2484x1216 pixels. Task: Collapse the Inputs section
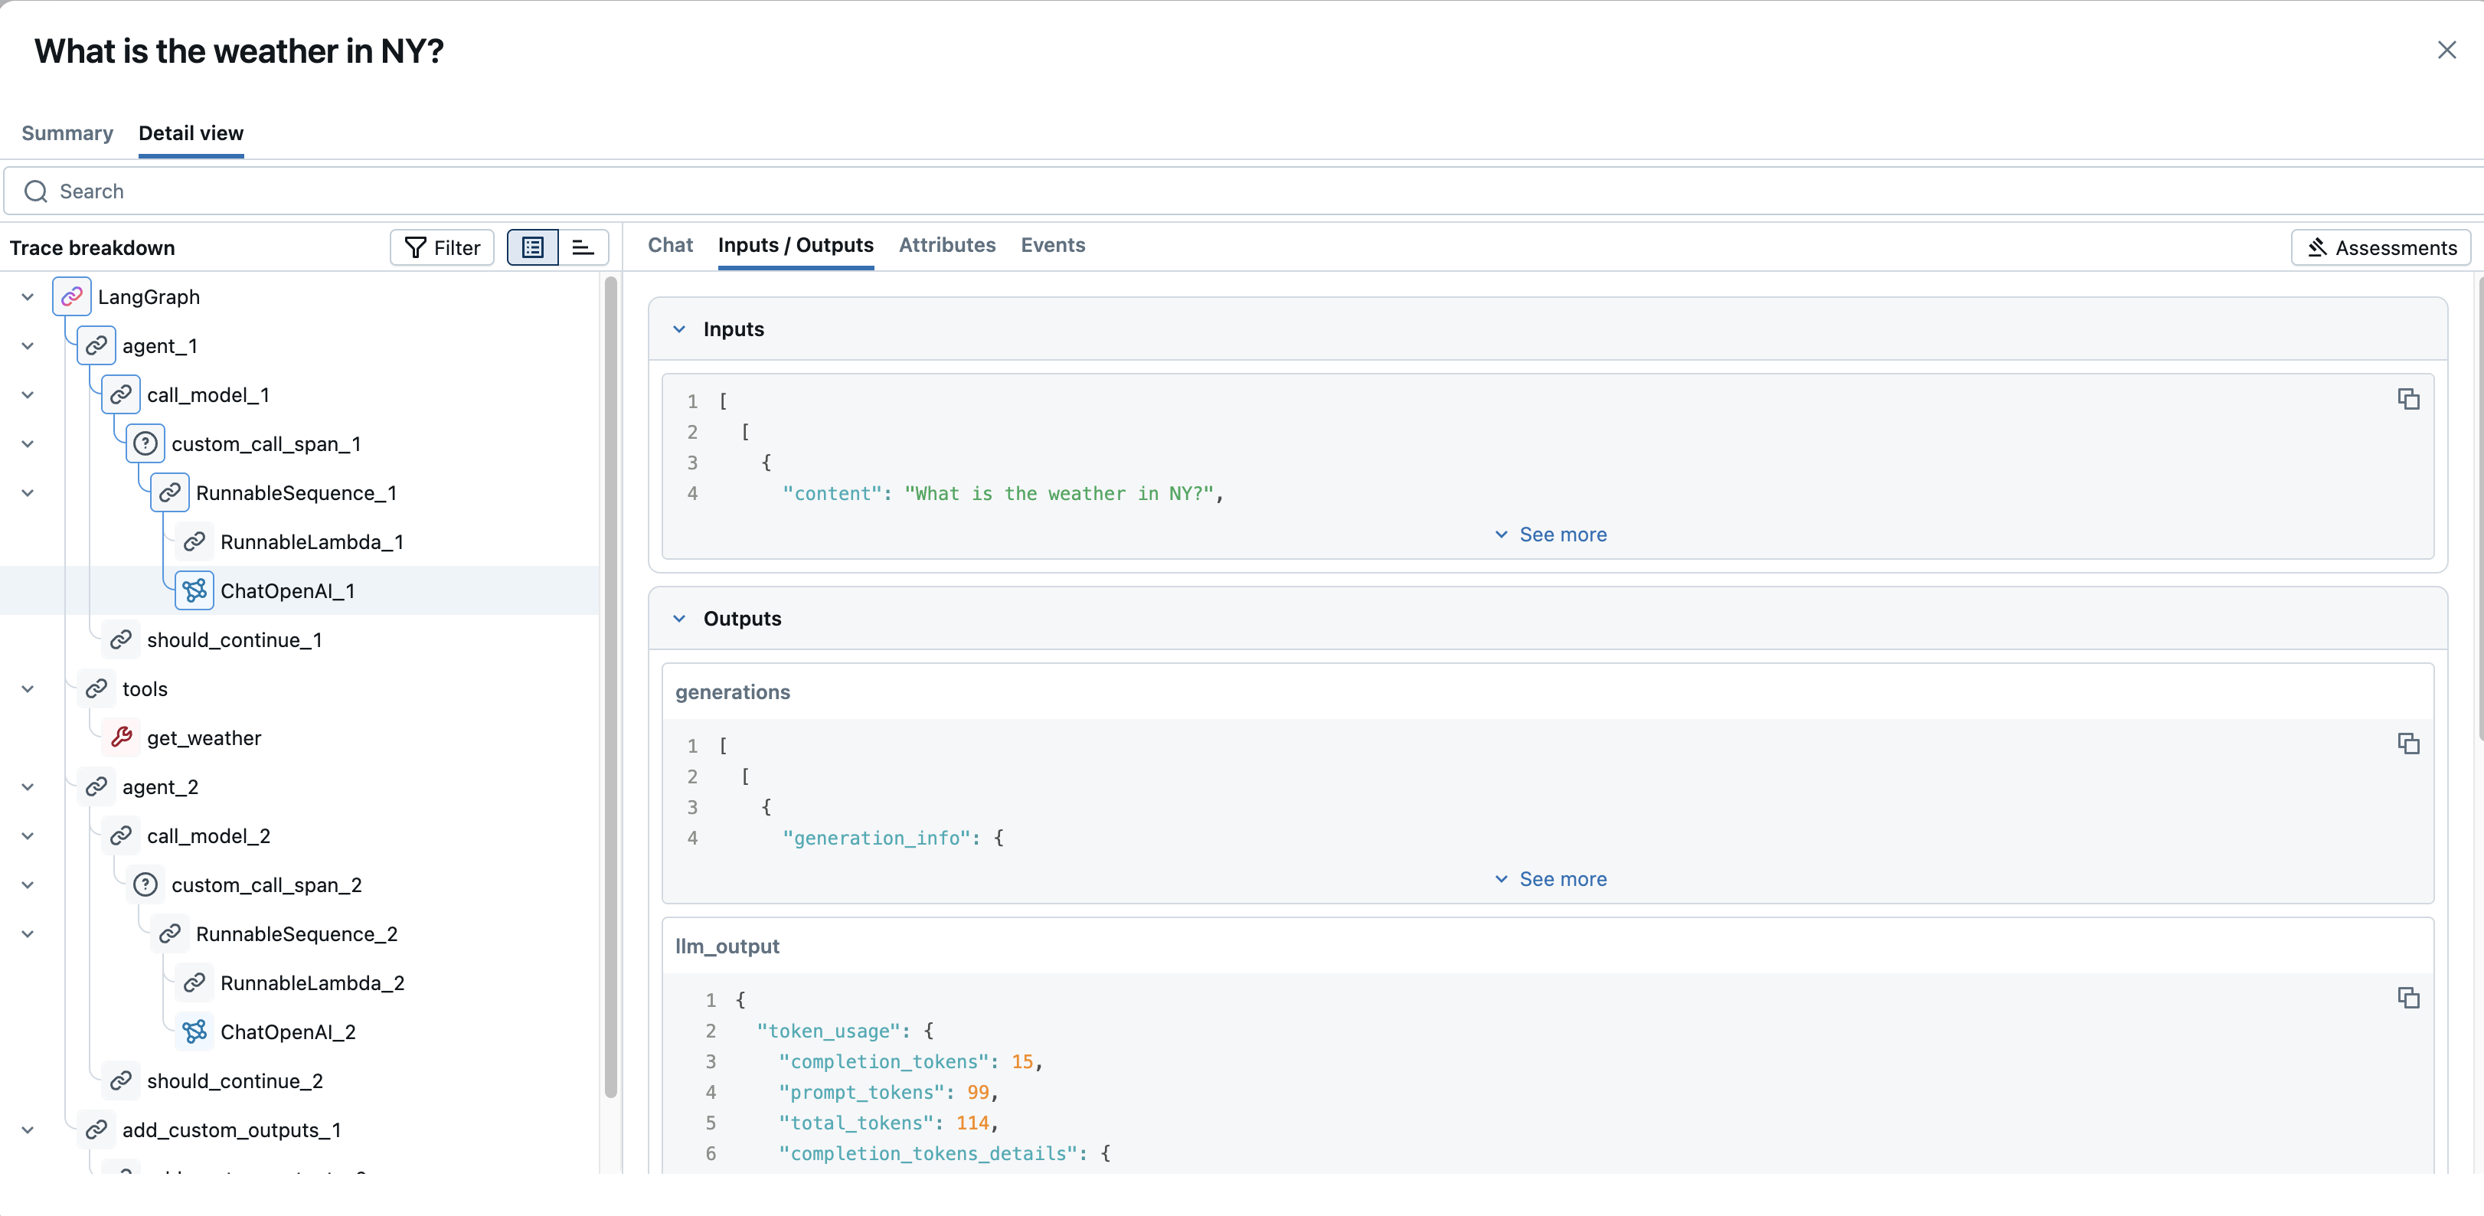point(679,329)
